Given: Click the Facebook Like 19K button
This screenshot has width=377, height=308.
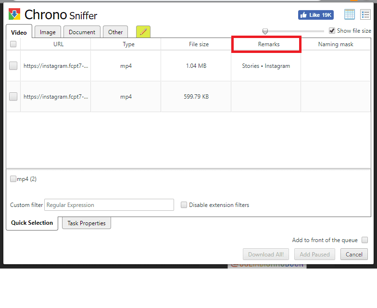Looking at the screenshot, I should 315,15.
